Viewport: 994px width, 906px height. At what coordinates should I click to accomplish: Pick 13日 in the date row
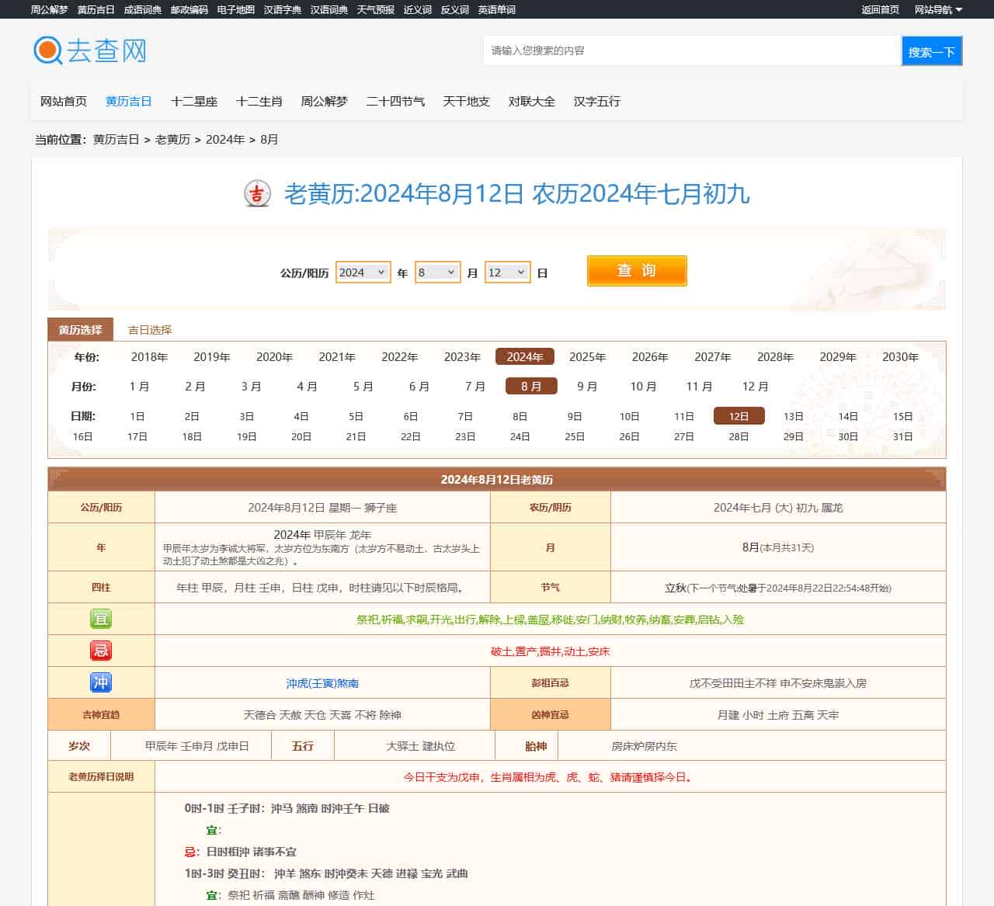click(793, 416)
